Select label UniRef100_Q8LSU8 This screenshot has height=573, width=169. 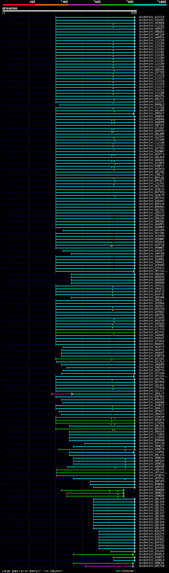point(152,528)
